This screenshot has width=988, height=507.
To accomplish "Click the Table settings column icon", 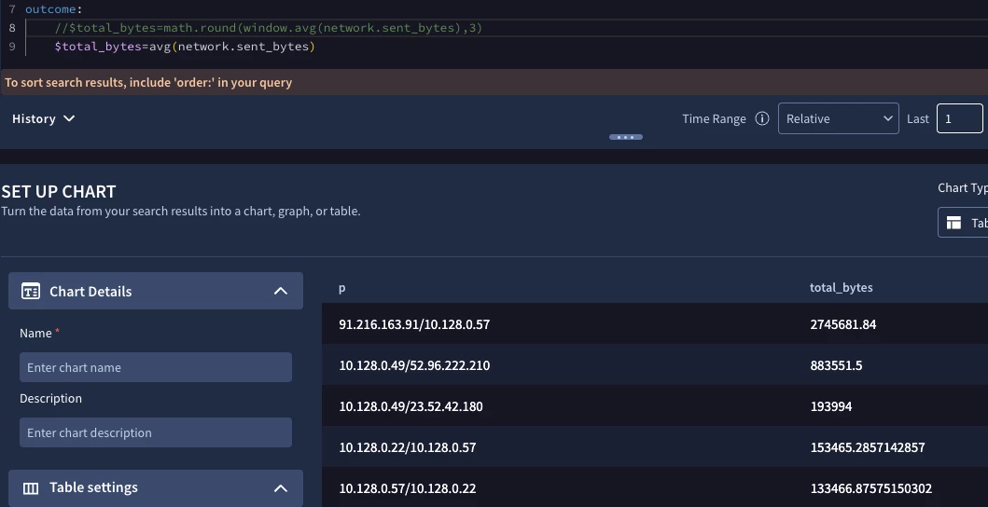I will click(x=30, y=488).
